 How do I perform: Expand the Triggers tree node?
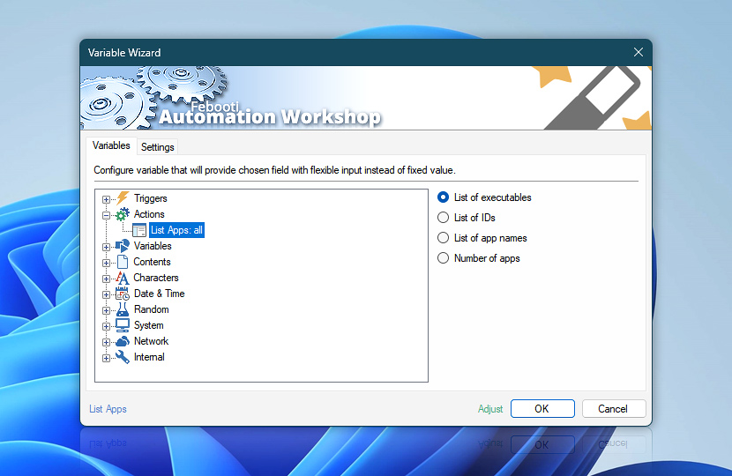(x=107, y=199)
